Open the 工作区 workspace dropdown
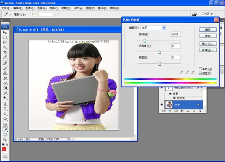Screen dimensions: 225x162 [x=207, y=14]
